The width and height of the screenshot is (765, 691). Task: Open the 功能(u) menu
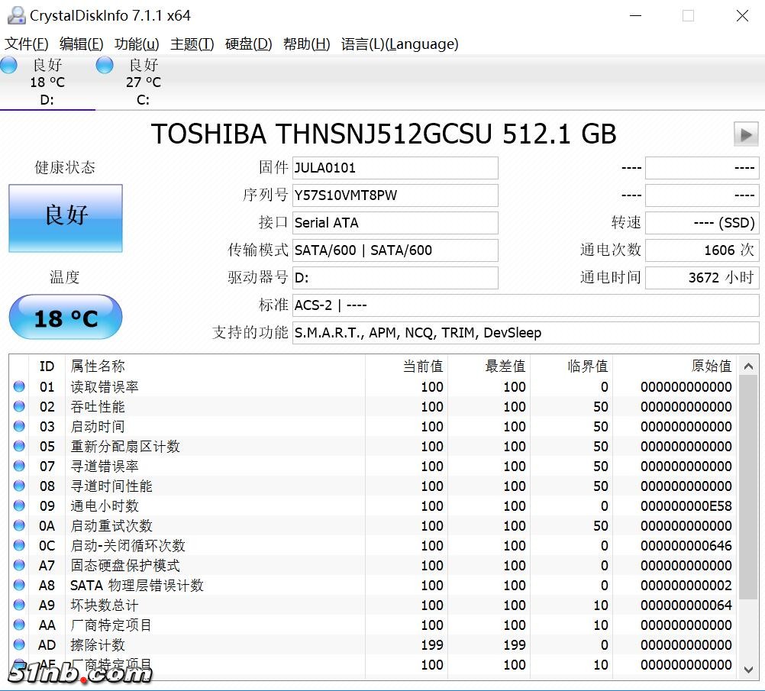click(x=137, y=44)
